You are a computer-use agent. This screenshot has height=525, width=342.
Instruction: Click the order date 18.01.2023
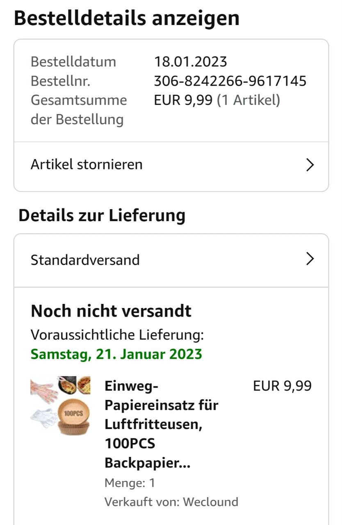(x=190, y=62)
